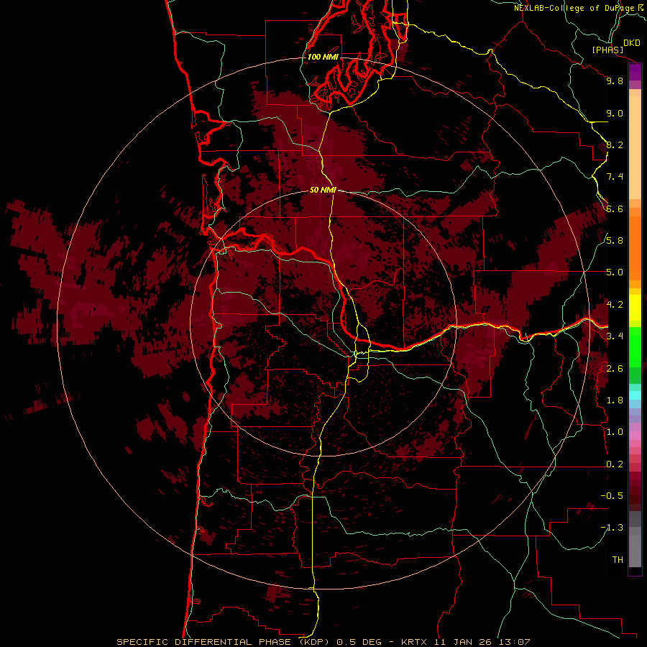The image size is (647, 647).
Task: Click the TH threshold legend label
Action: click(x=618, y=560)
